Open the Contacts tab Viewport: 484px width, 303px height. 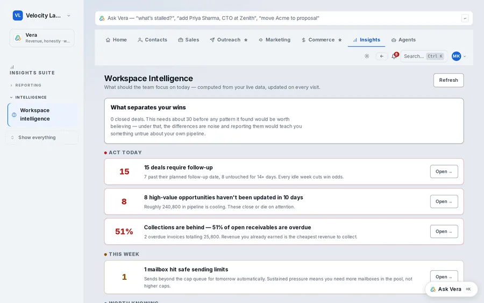click(153, 40)
